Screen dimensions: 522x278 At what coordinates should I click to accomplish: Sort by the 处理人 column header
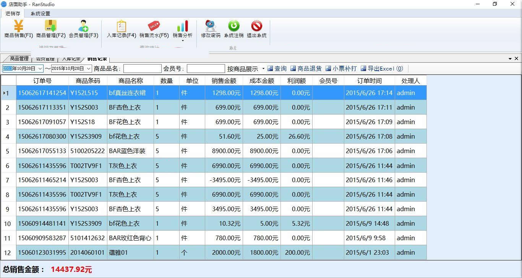pos(411,81)
